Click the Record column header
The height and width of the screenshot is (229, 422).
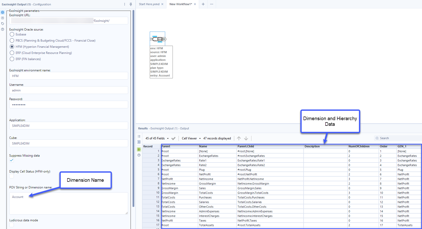(x=152, y=146)
